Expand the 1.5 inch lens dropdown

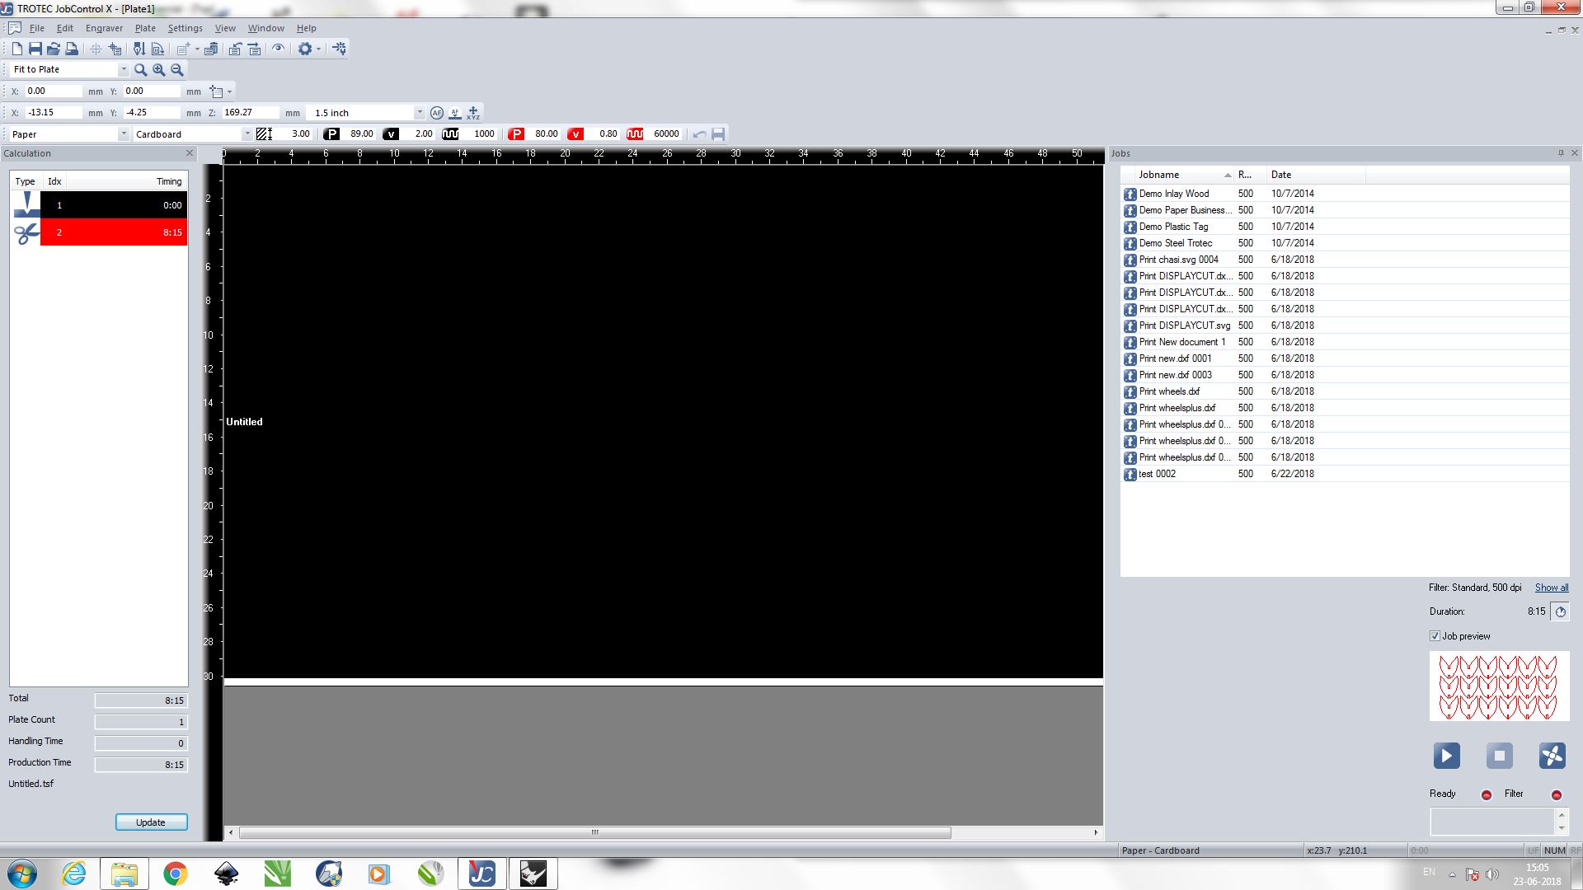419,113
